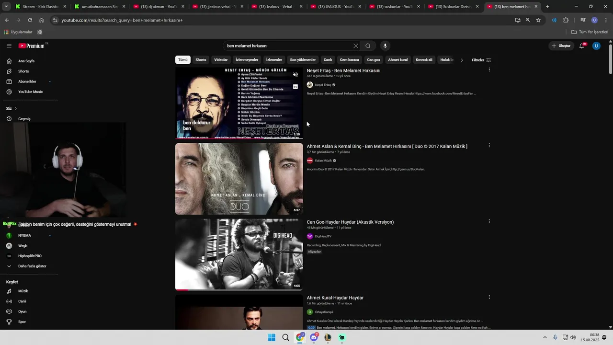Open the Filtreler search filters
The width and height of the screenshot is (613, 345).
[x=481, y=60]
